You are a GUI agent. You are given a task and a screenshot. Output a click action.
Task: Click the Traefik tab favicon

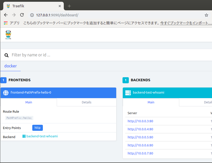pyautogui.click(x=8, y=6)
